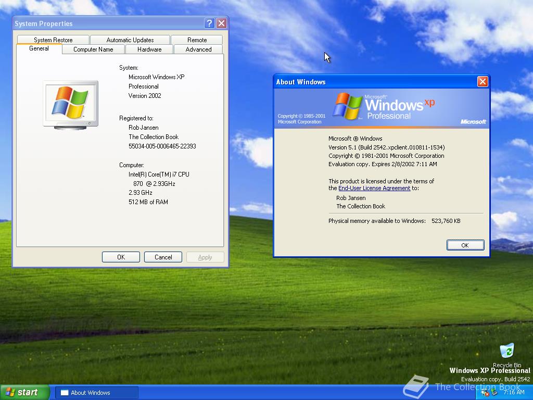This screenshot has height=400, width=533.
Task: Switch to the Computer Name tab
Action: (93, 49)
